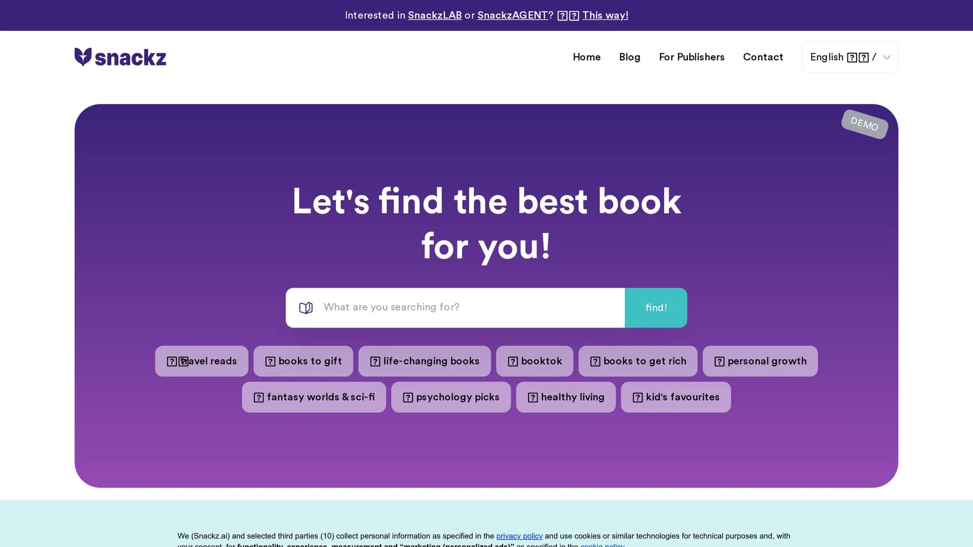Image resolution: width=973 pixels, height=547 pixels.
Task: Follow the SnackzLAB link in banner
Action: pyautogui.click(x=435, y=15)
